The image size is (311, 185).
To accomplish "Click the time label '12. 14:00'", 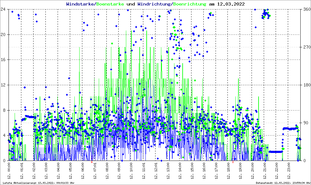I will click(x=180, y=170).
